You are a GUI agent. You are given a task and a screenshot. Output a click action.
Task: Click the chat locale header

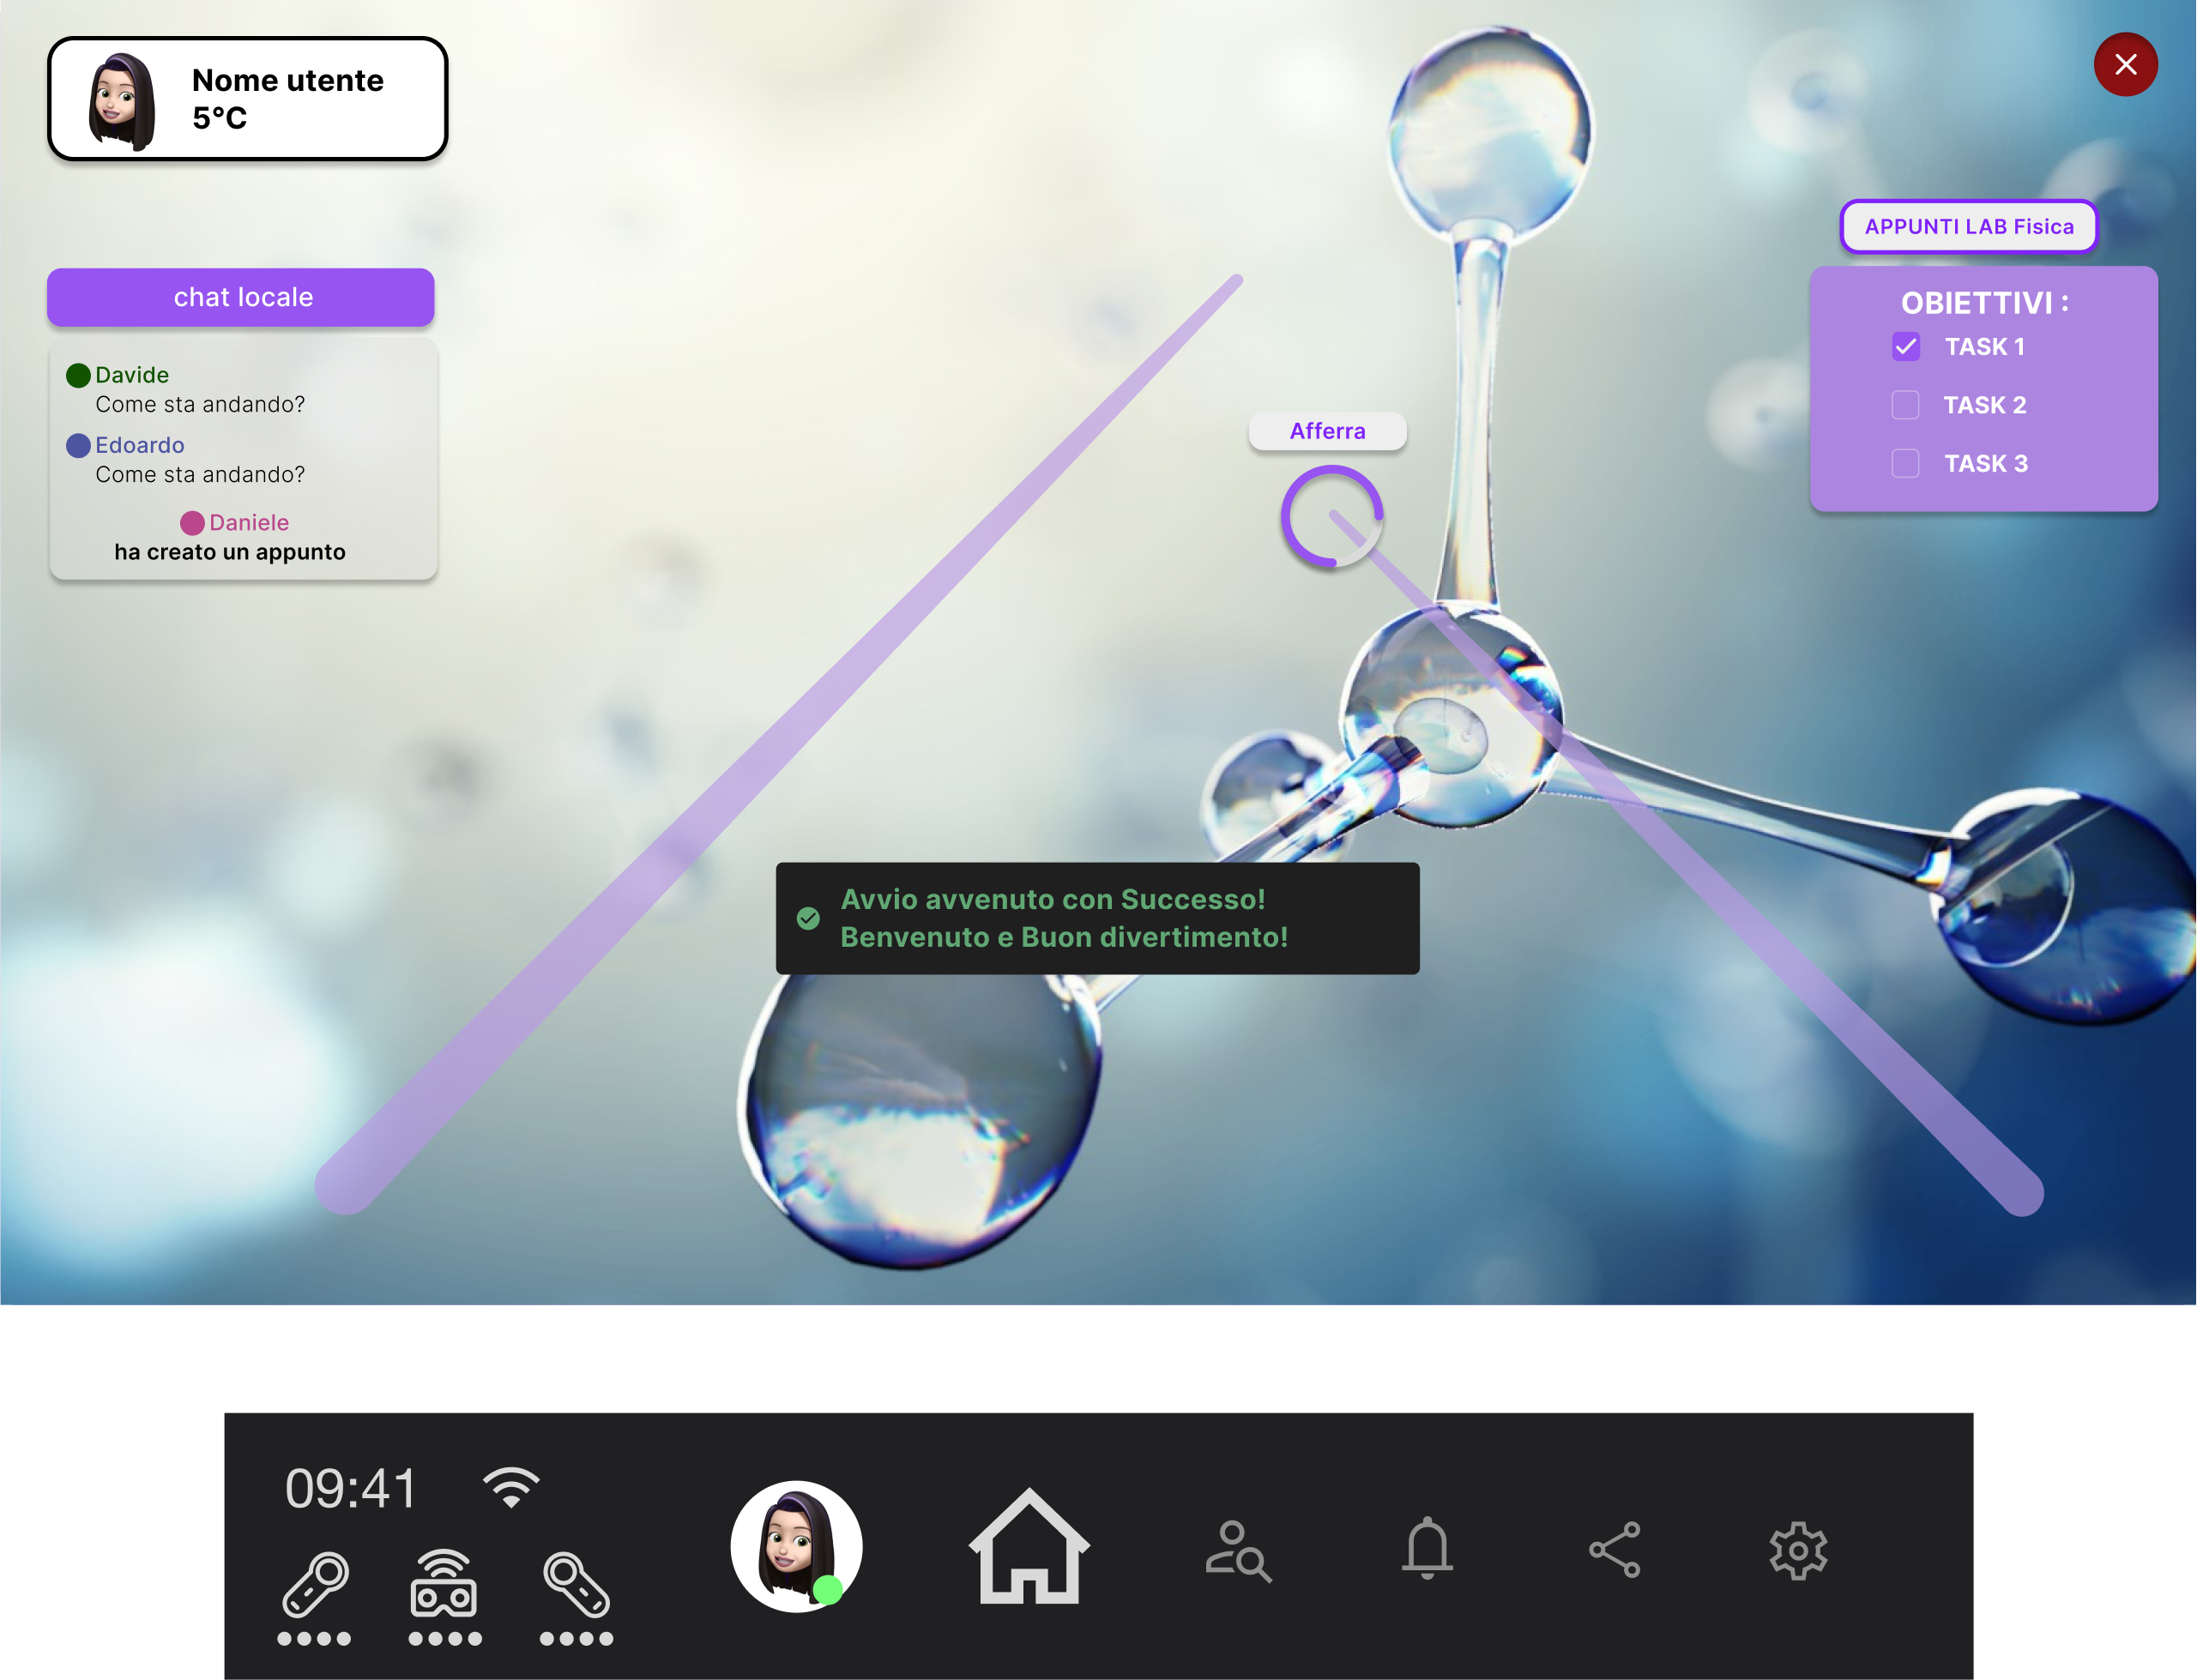pos(241,297)
